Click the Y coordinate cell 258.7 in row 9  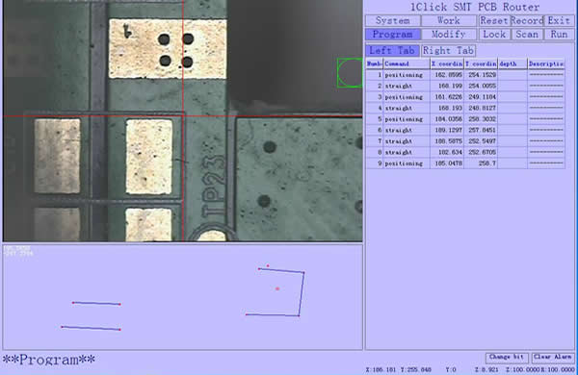tap(481, 163)
